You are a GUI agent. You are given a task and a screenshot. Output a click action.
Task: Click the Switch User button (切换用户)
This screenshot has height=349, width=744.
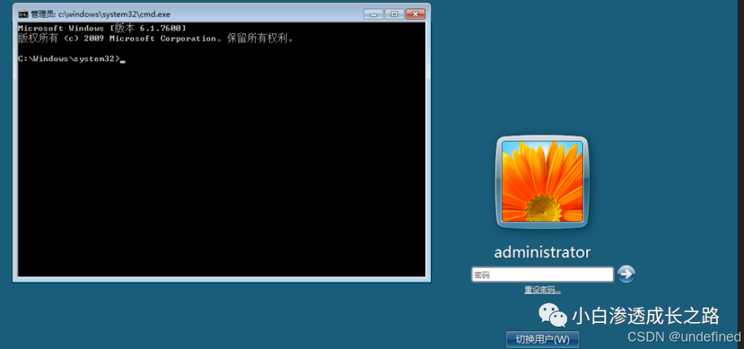542,339
